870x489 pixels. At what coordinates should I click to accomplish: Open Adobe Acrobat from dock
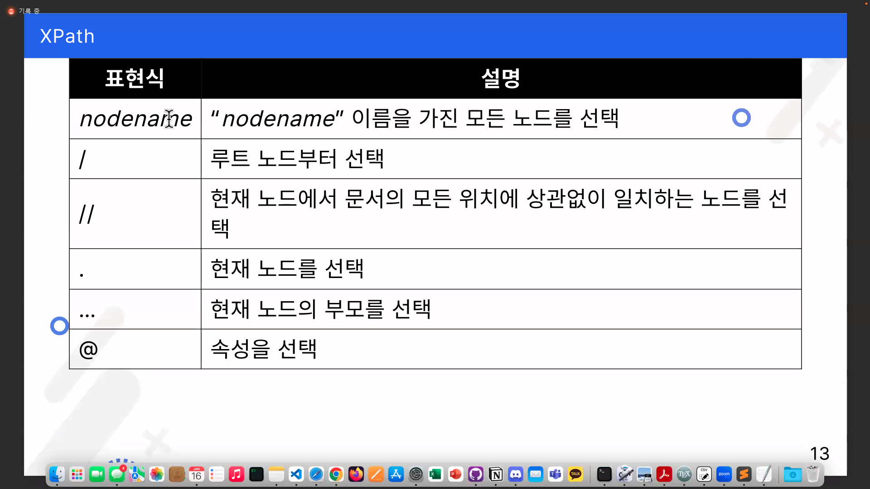(664, 474)
